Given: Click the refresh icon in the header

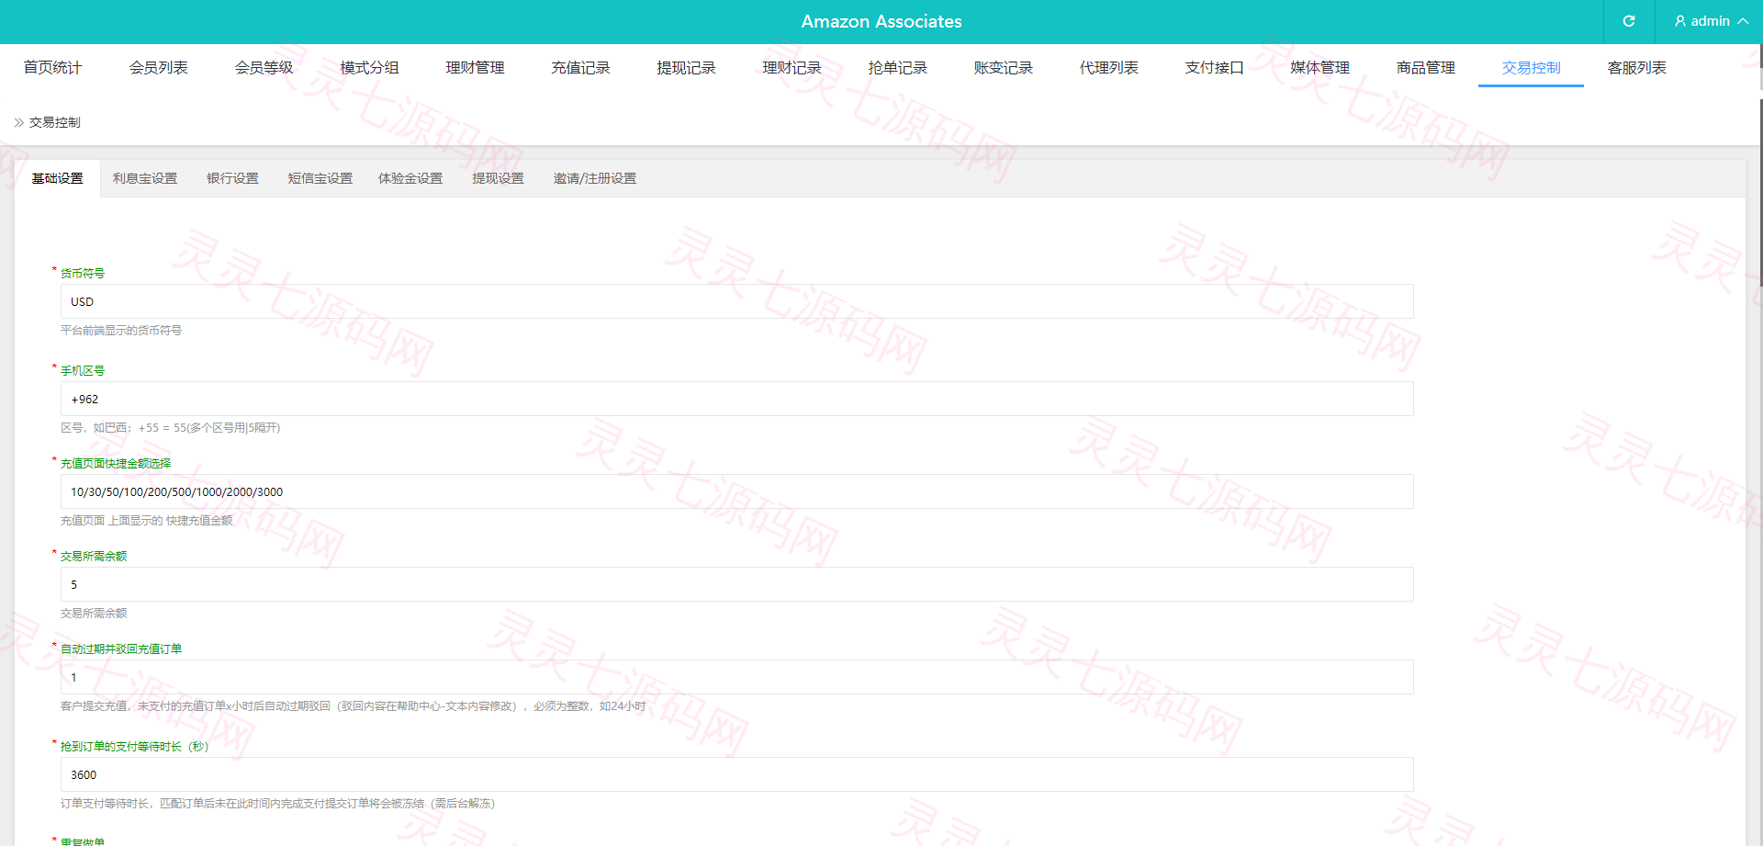Looking at the screenshot, I should (1629, 21).
